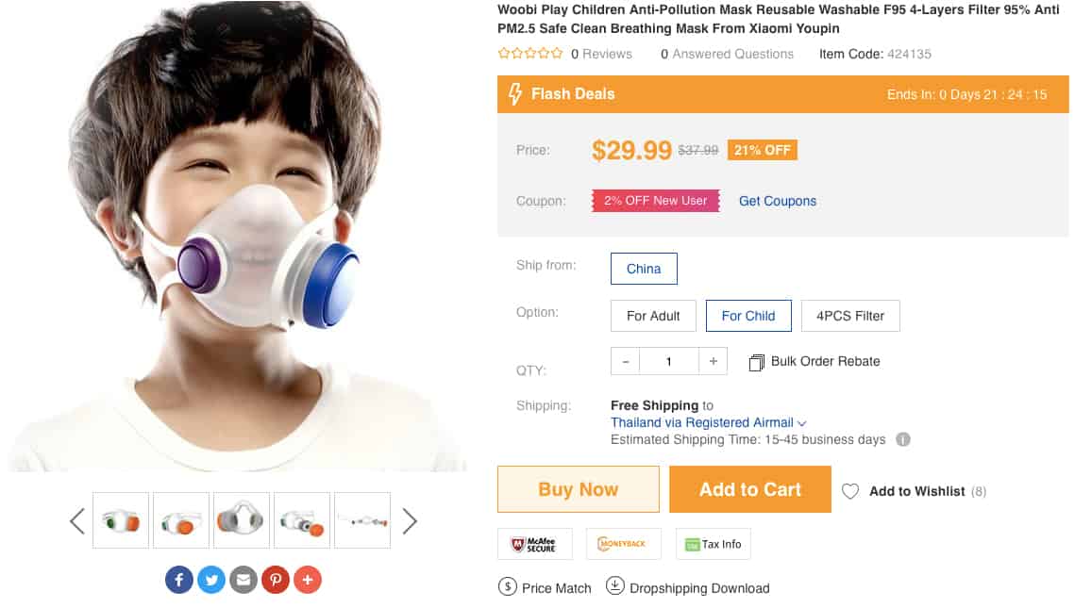Image resolution: width=1075 pixels, height=608 pixels.
Task: Select the For Adult option
Action: coord(653,316)
